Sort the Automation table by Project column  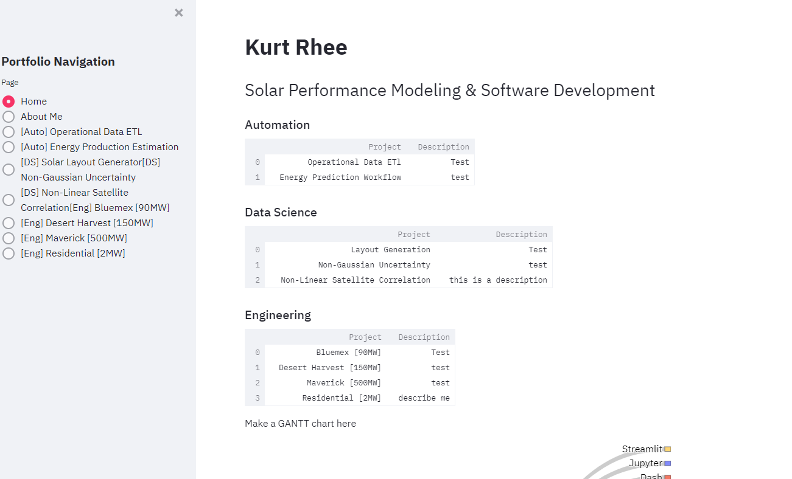click(x=384, y=146)
